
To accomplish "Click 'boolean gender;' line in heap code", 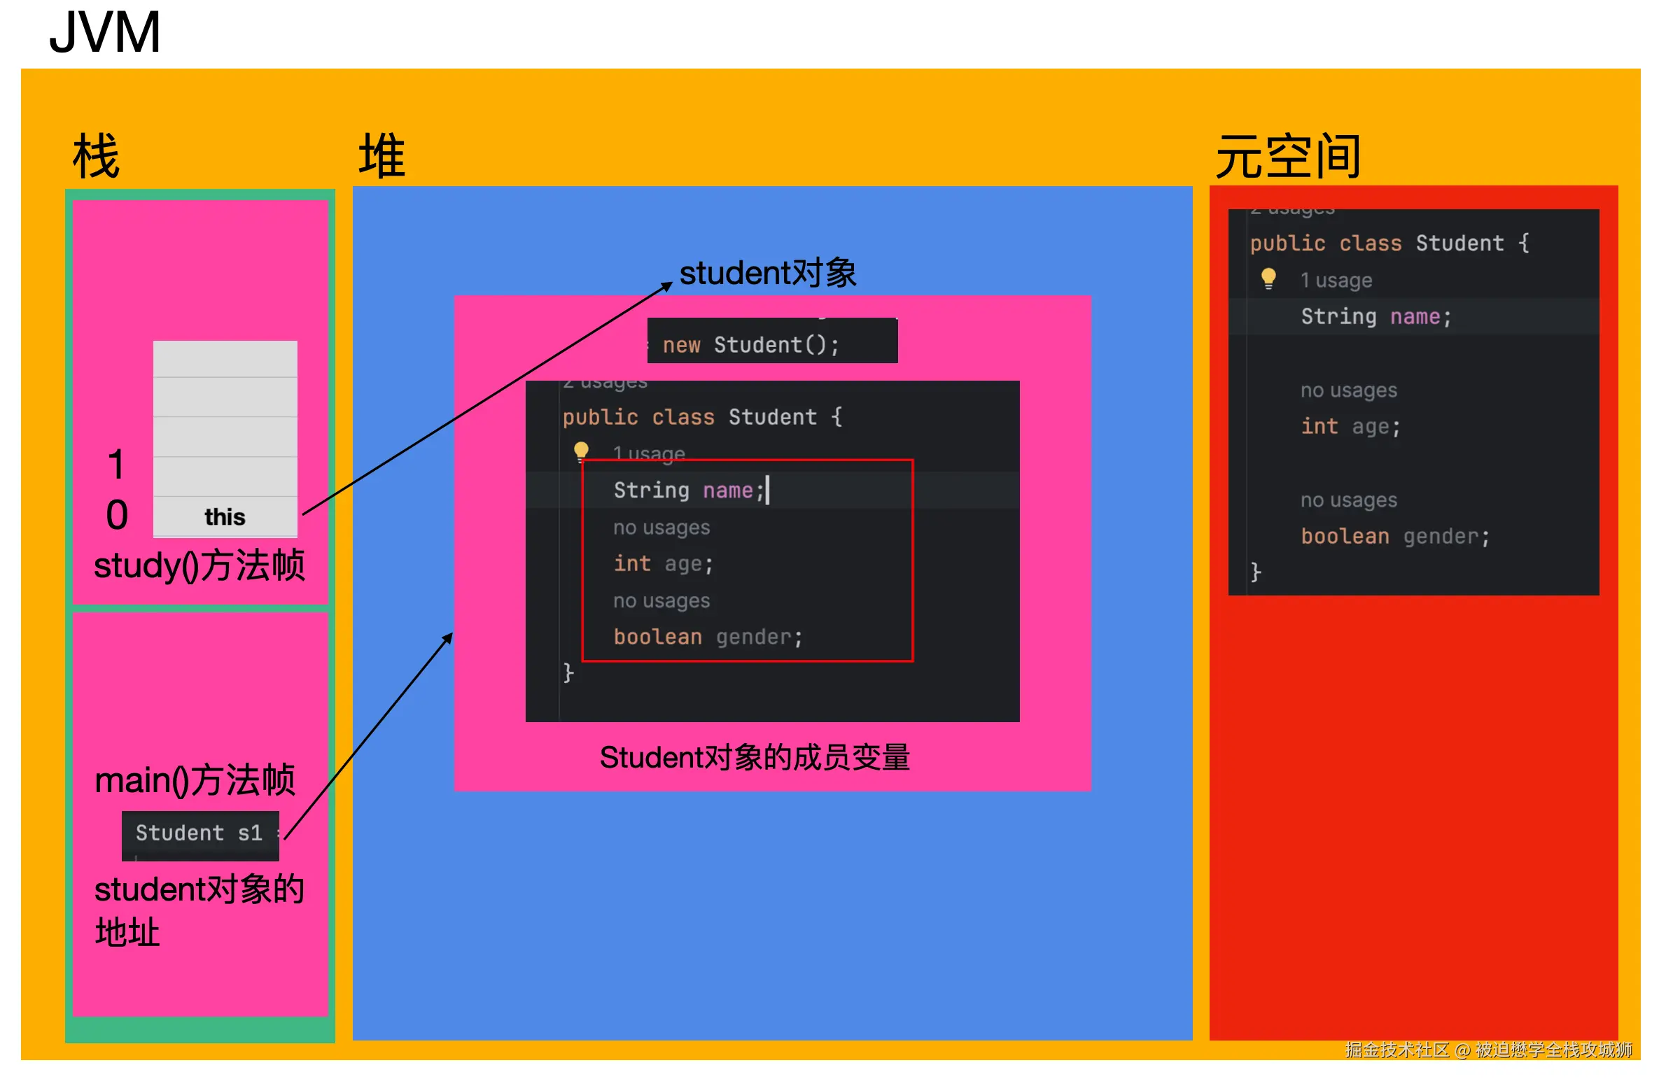I will (708, 637).
